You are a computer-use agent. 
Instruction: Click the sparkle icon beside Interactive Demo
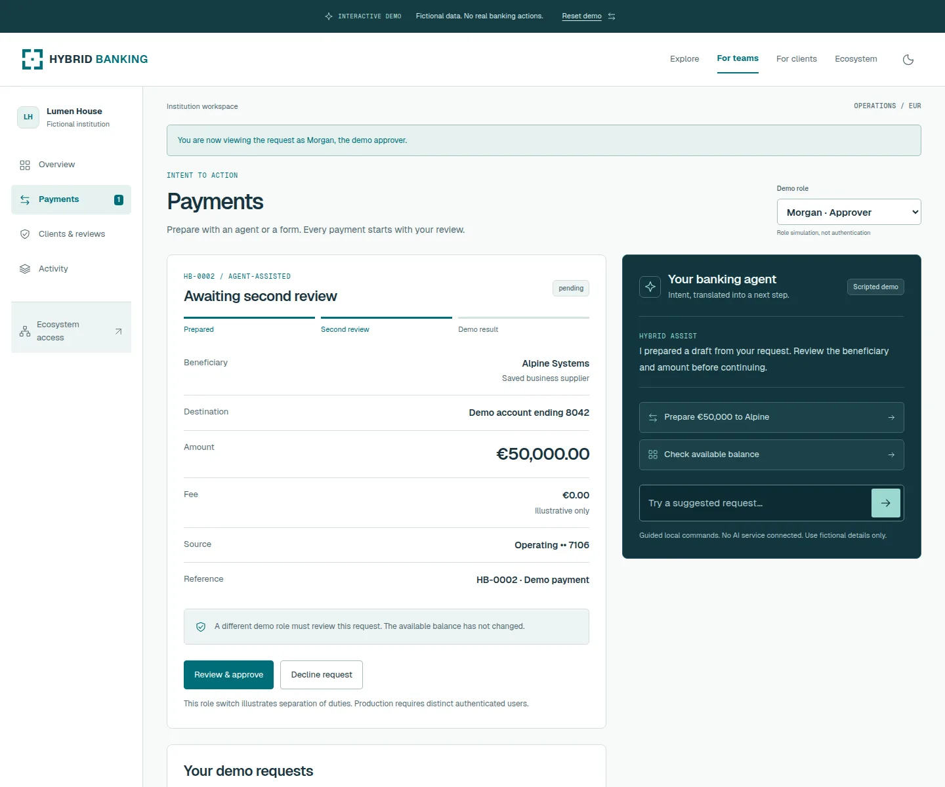(x=329, y=16)
